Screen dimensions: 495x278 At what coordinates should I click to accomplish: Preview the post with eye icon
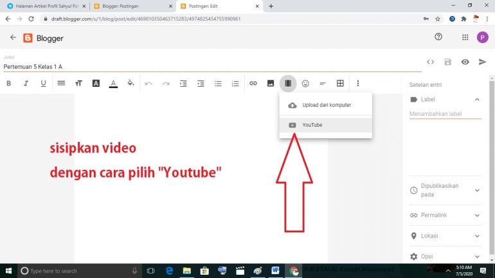pyautogui.click(x=465, y=62)
